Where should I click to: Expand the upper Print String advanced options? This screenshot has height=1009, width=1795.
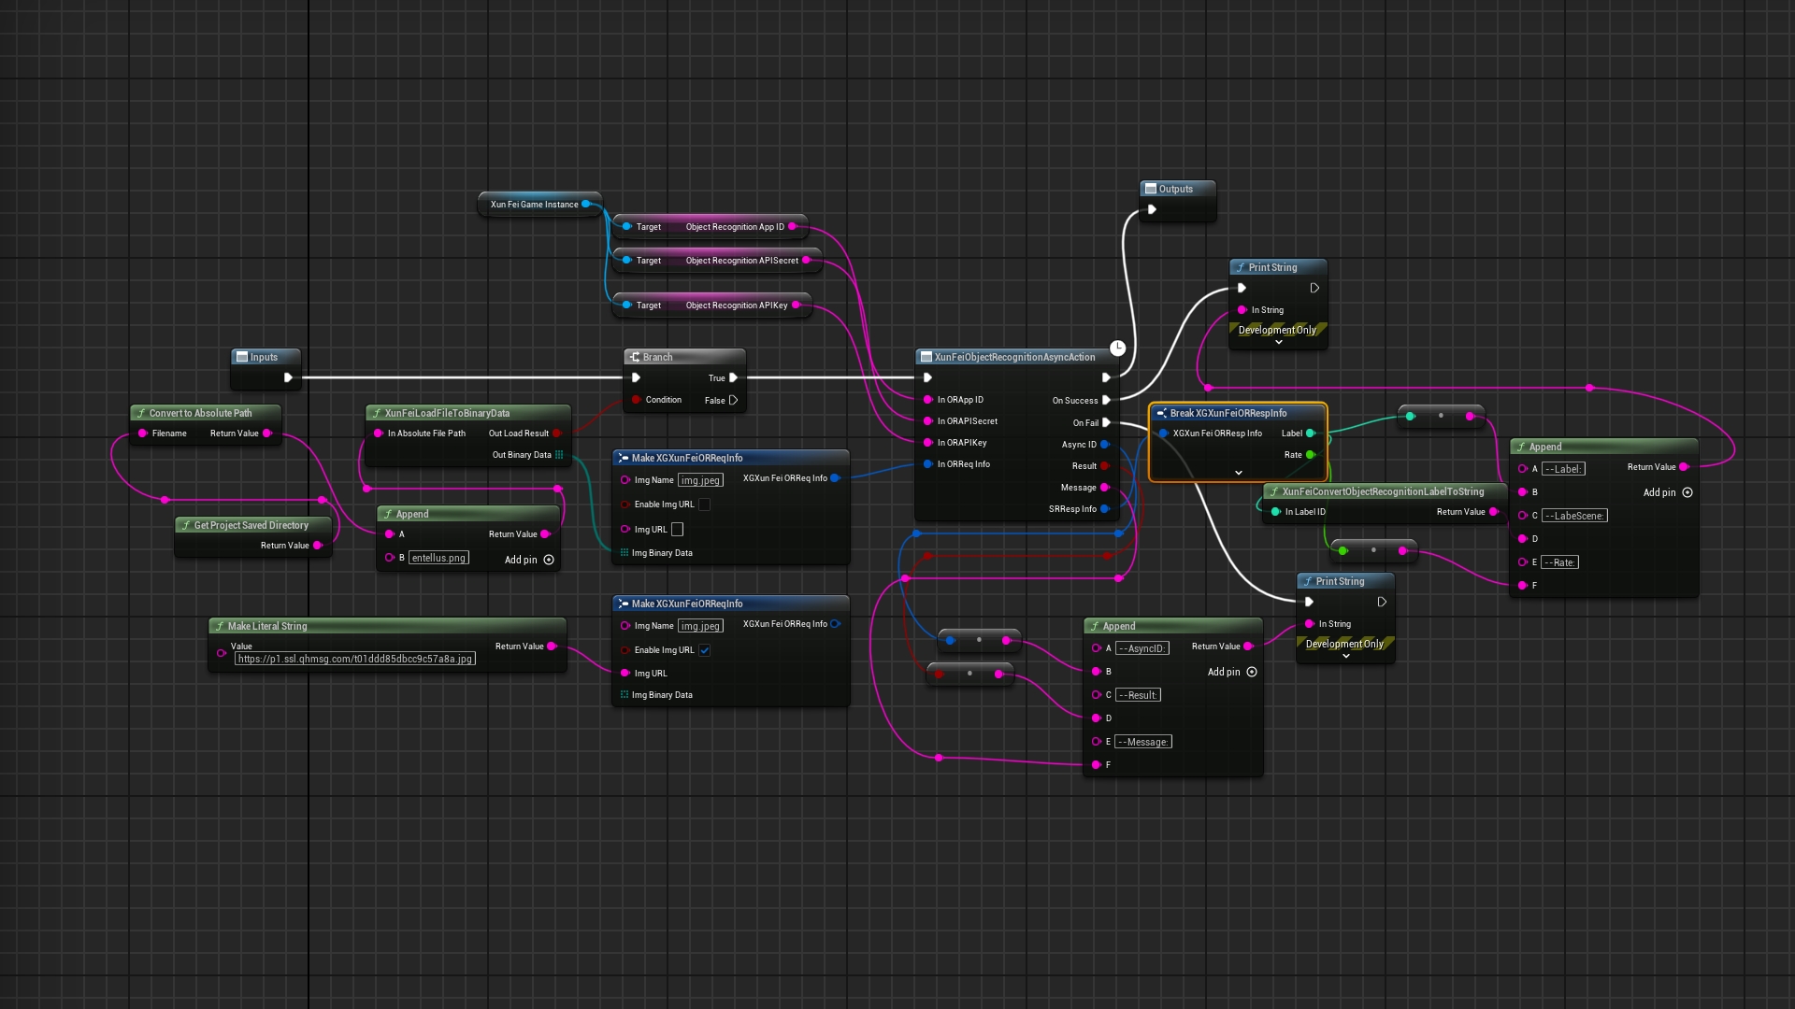pos(1279,343)
